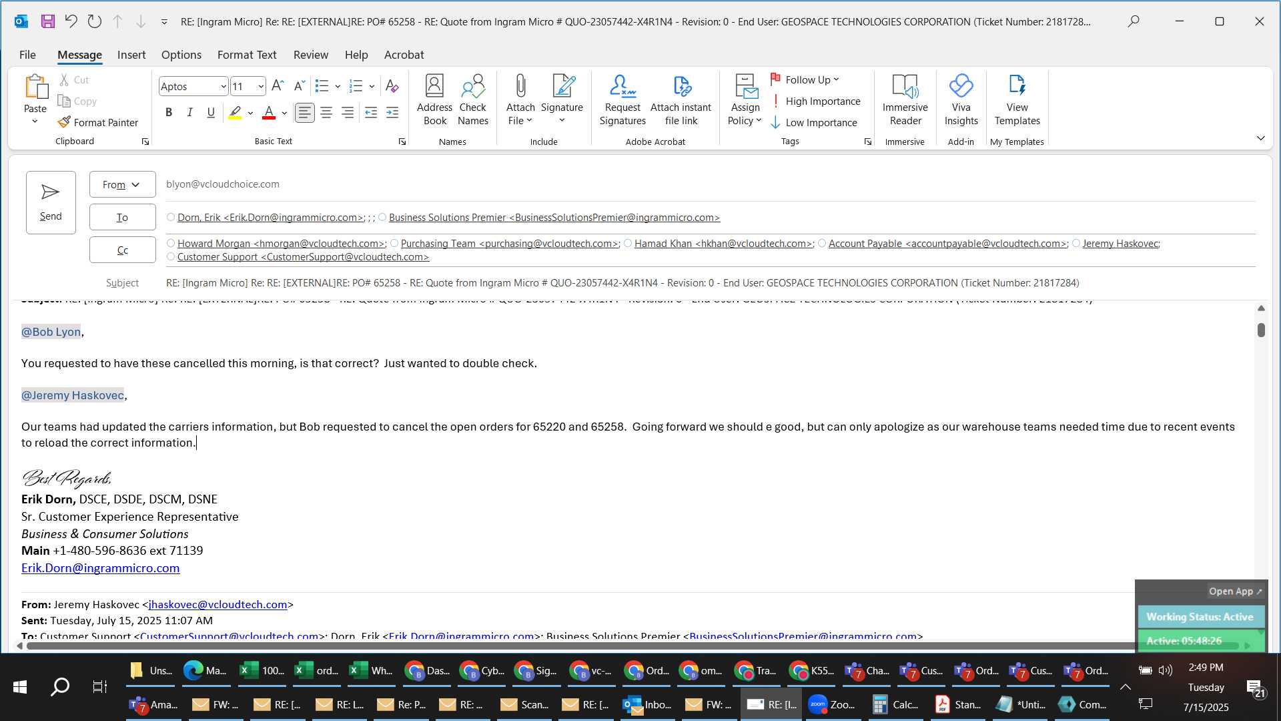Viewport: 1281px width, 721px height.
Task: Switch to the Insert tab
Action: click(x=131, y=55)
